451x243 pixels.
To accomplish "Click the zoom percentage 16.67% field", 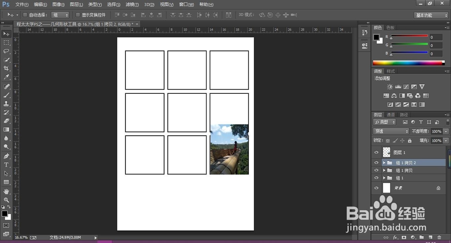I will click(x=21, y=238).
